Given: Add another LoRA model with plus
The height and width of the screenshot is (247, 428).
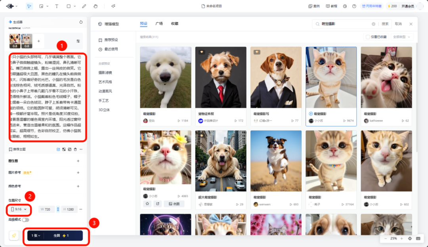Looking at the screenshot, I should click(38, 41).
